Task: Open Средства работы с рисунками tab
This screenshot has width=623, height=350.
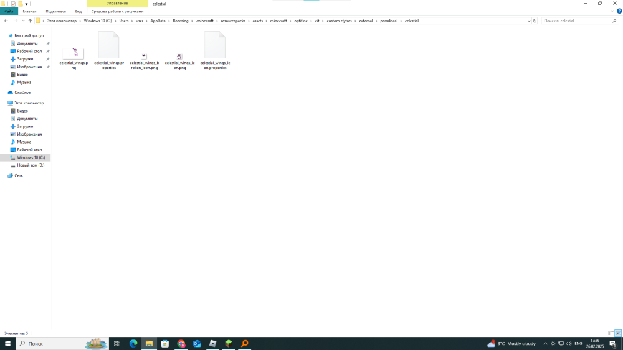Action: click(x=117, y=11)
